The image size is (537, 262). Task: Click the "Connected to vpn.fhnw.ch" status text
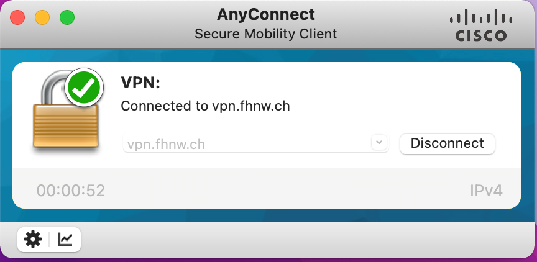pos(206,106)
